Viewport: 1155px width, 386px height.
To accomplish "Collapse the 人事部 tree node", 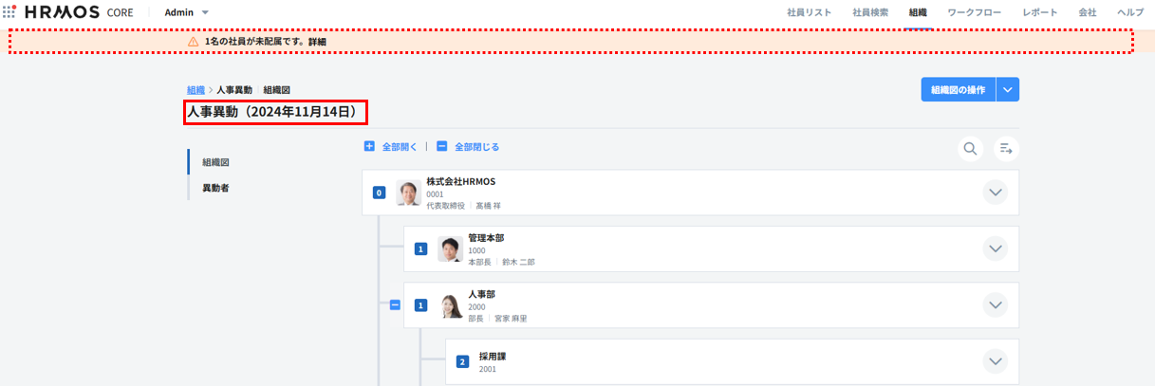I will click(395, 305).
